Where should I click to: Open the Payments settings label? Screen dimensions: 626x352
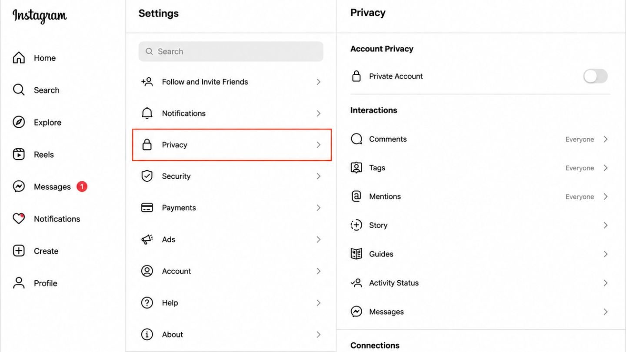pyautogui.click(x=179, y=208)
